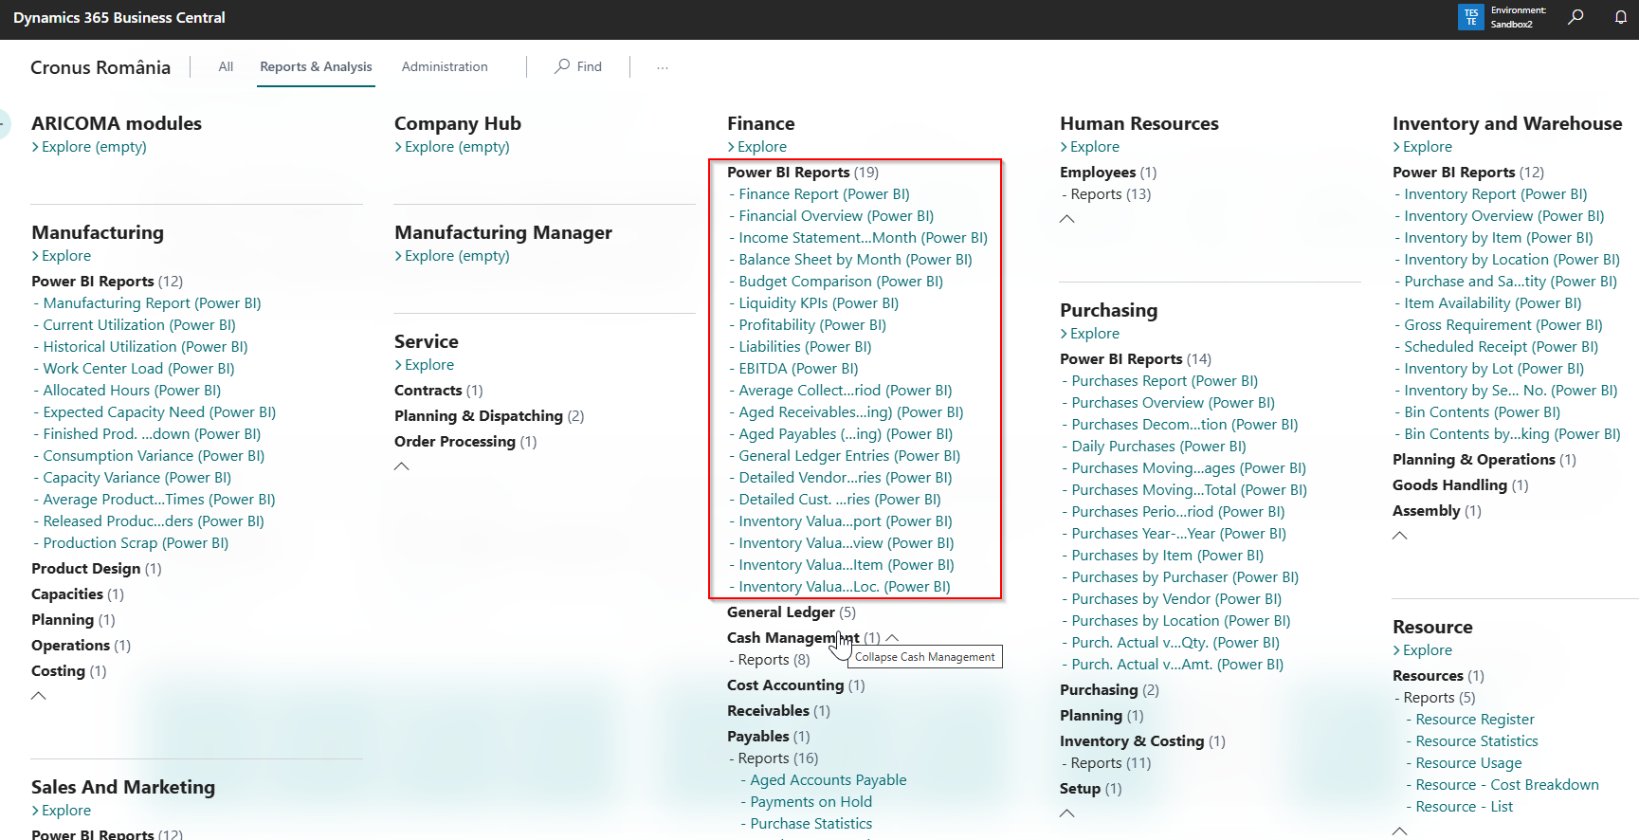1639x840 pixels.
Task: Toggle Reports (13) under Employees
Action: coord(1110,194)
